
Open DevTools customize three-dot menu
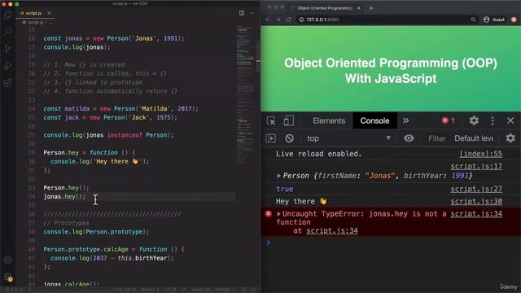point(493,120)
